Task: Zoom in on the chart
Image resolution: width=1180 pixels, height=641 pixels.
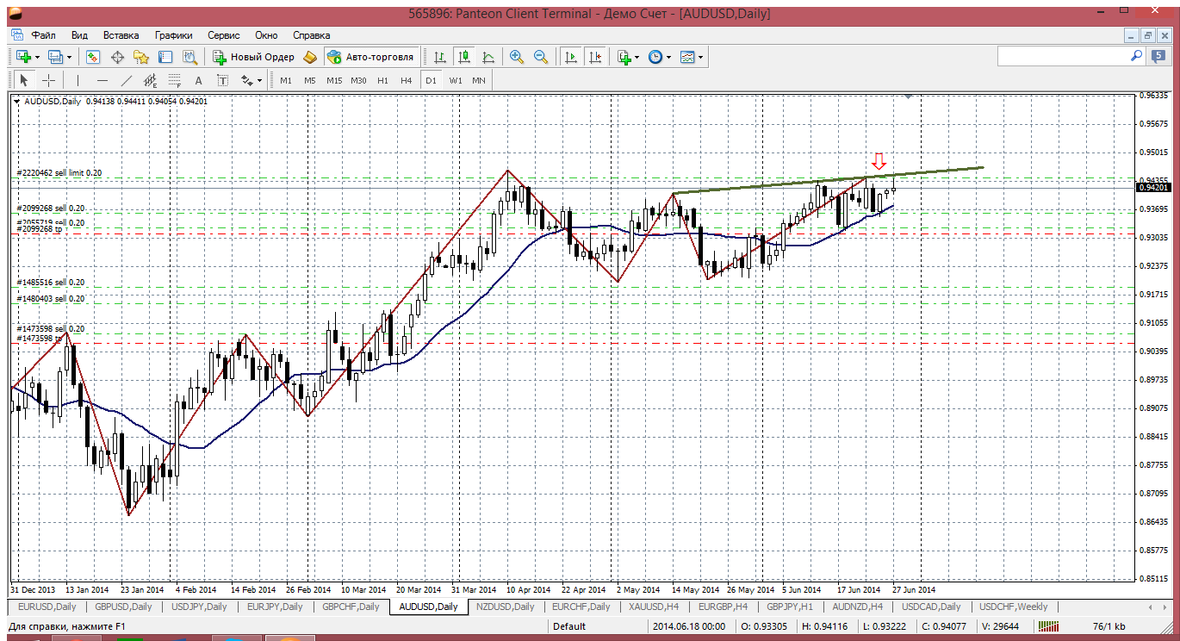Action: pyautogui.click(x=517, y=57)
